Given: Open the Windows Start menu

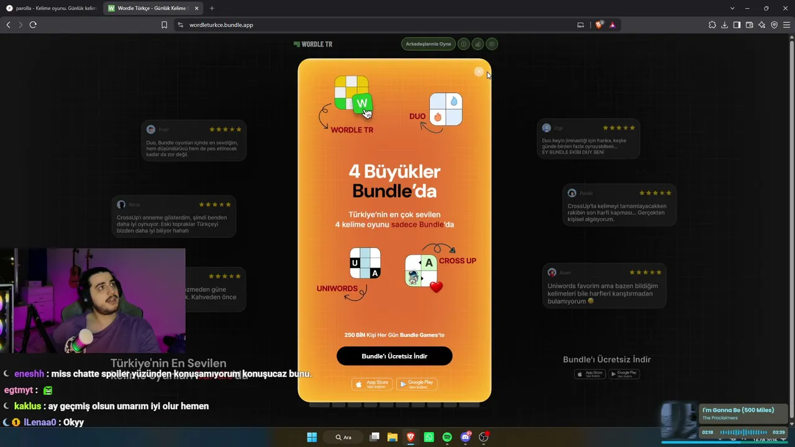Looking at the screenshot, I should click(x=312, y=437).
